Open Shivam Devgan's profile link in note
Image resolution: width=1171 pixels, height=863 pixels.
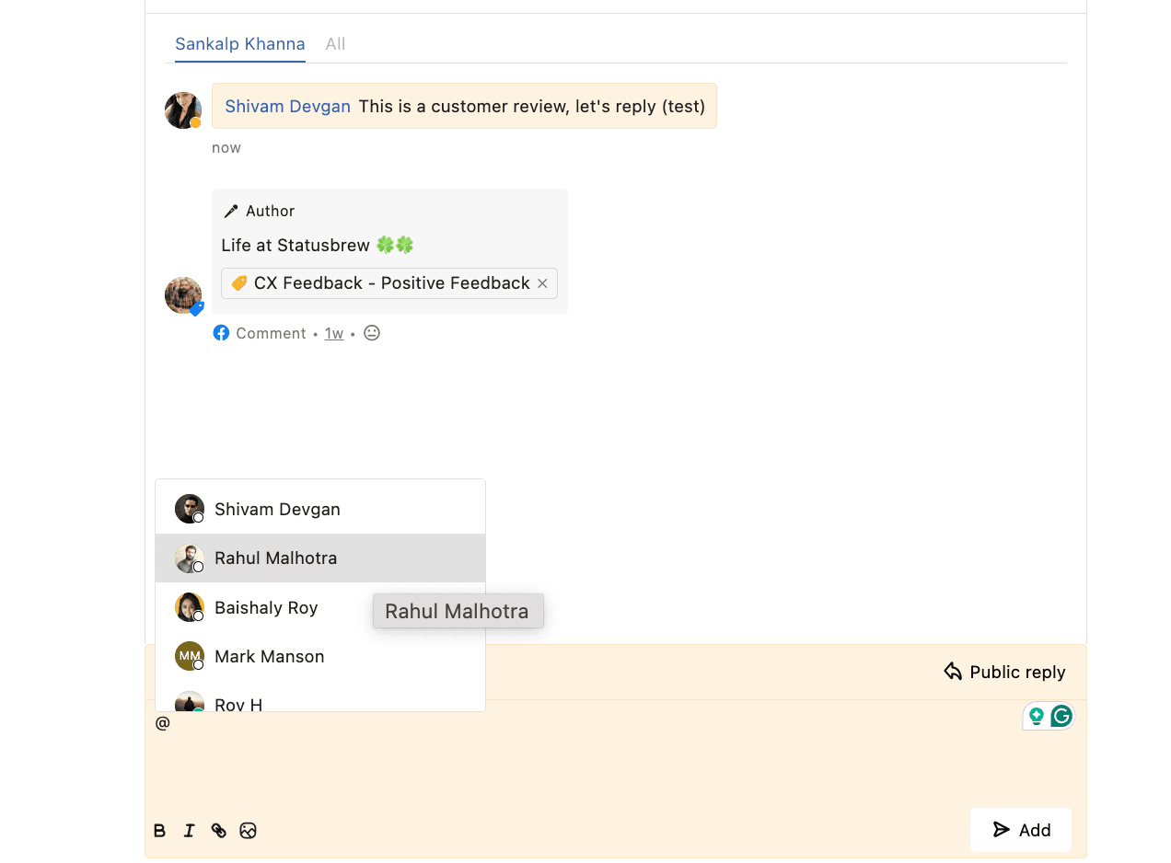point(287,106)
